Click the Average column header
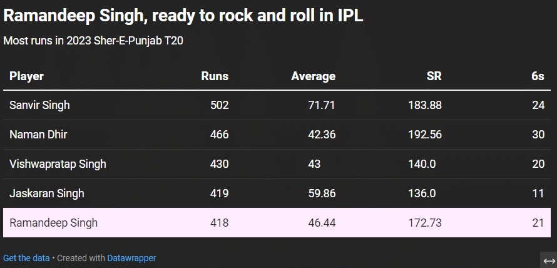 pos(313,76)
